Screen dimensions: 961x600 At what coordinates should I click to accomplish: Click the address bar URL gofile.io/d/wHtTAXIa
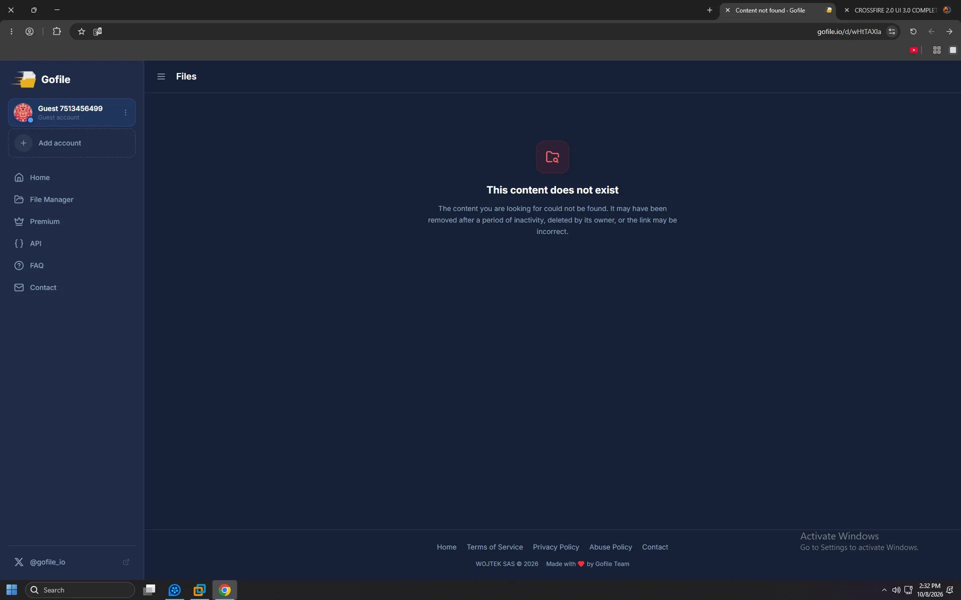(849, 31)
